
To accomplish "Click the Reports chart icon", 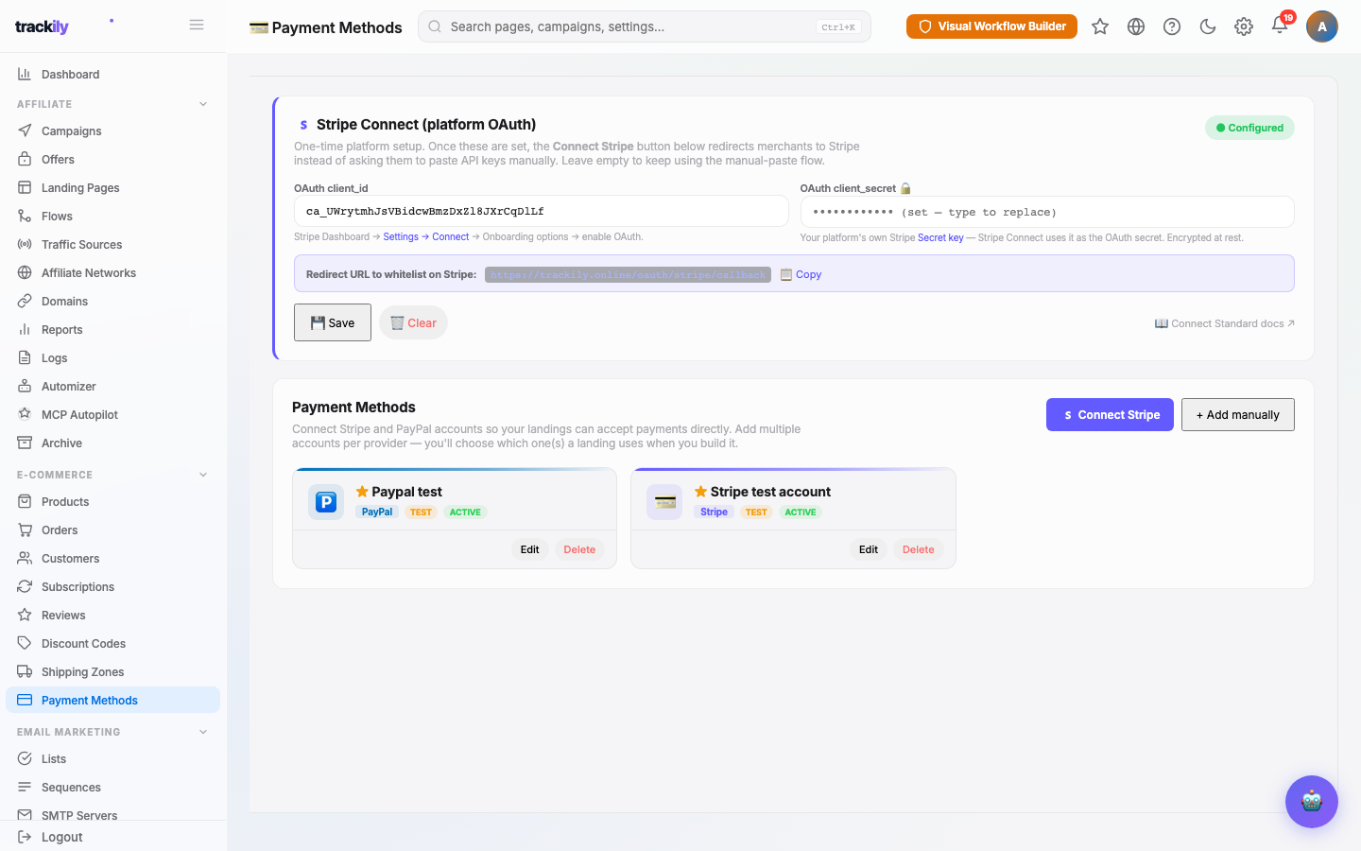I will coord(25,329).
